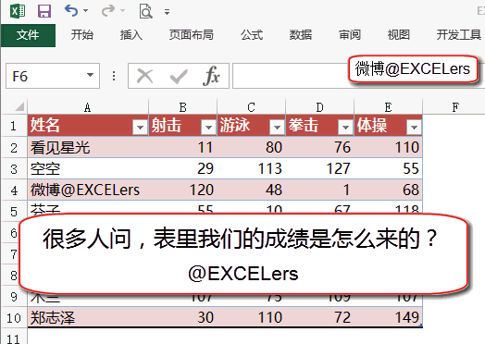The height and width of the screenshot is (344, 485).
Task: Open the 文件 (File) menu
Action: point(28,35)
